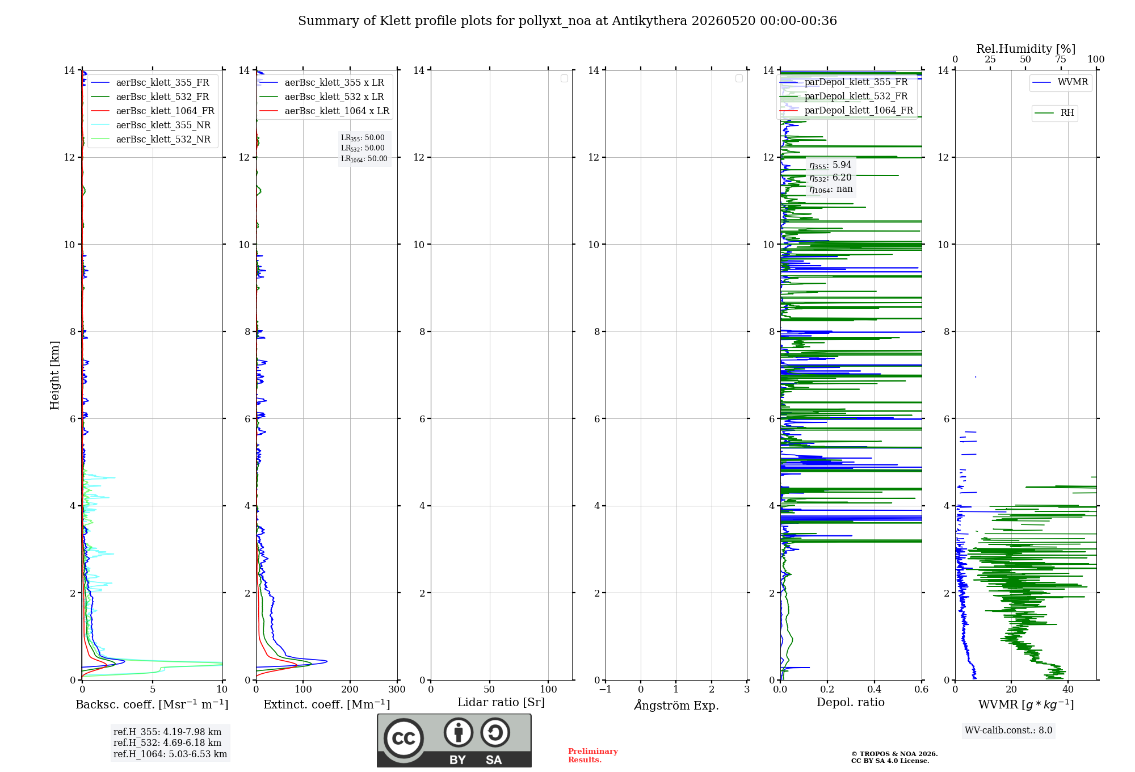This screenshot has height=772, width=1135.
Task: Click the BY attribution person icon
Action: pos(459,732)
